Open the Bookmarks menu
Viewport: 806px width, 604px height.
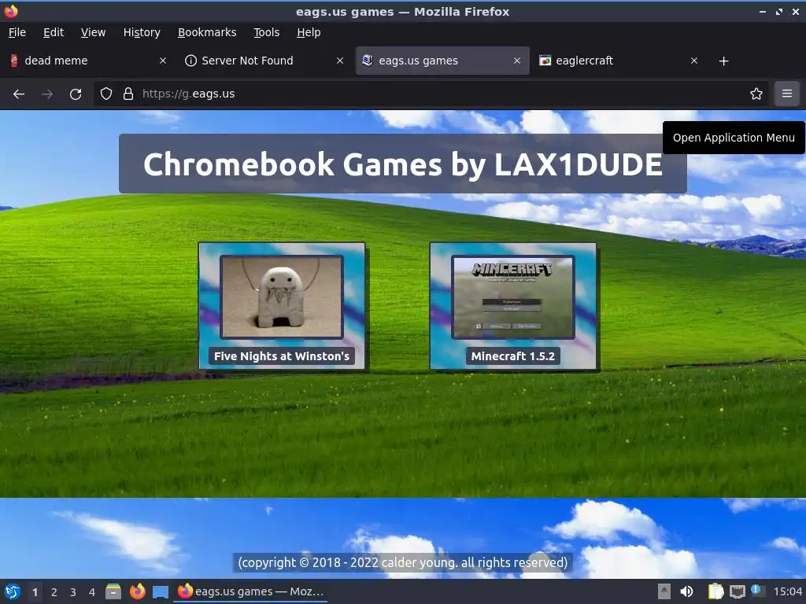click(207, 32)
